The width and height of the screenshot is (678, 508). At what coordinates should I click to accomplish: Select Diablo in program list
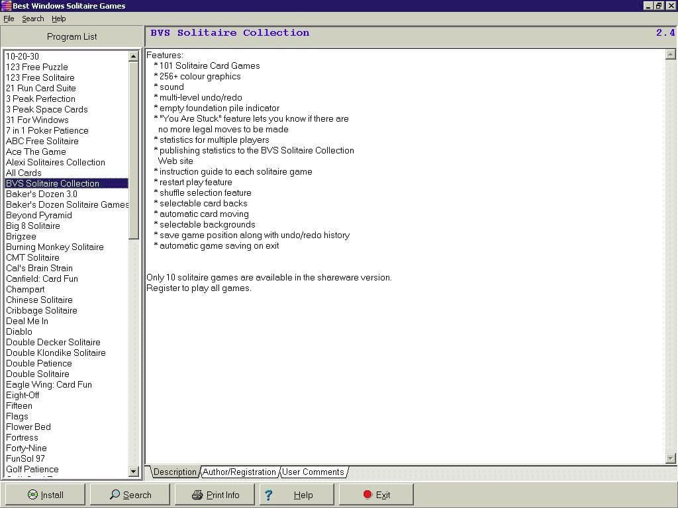66,331
